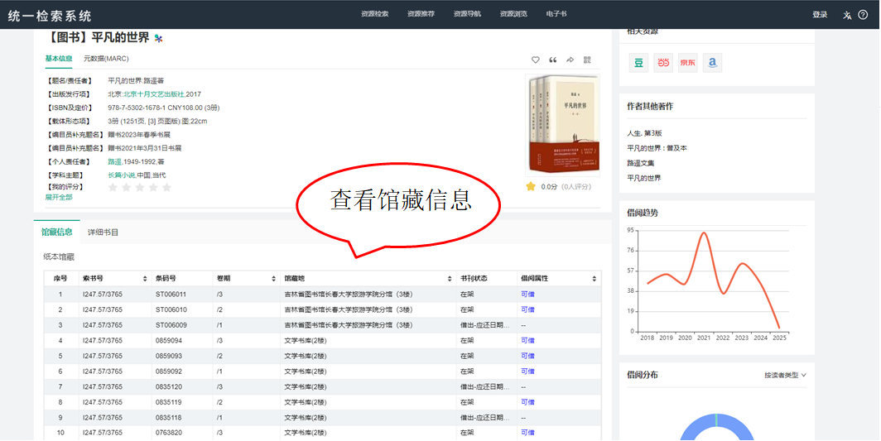Open 资源检索 in the top navigation
Image resolution: width=881 pixels, height=441 pixels.
(x=375, y=14)
